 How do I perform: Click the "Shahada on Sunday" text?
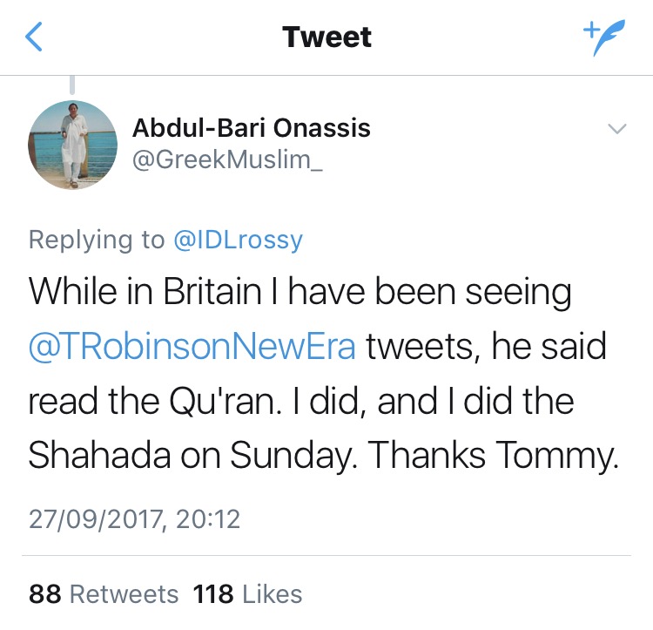192,456
